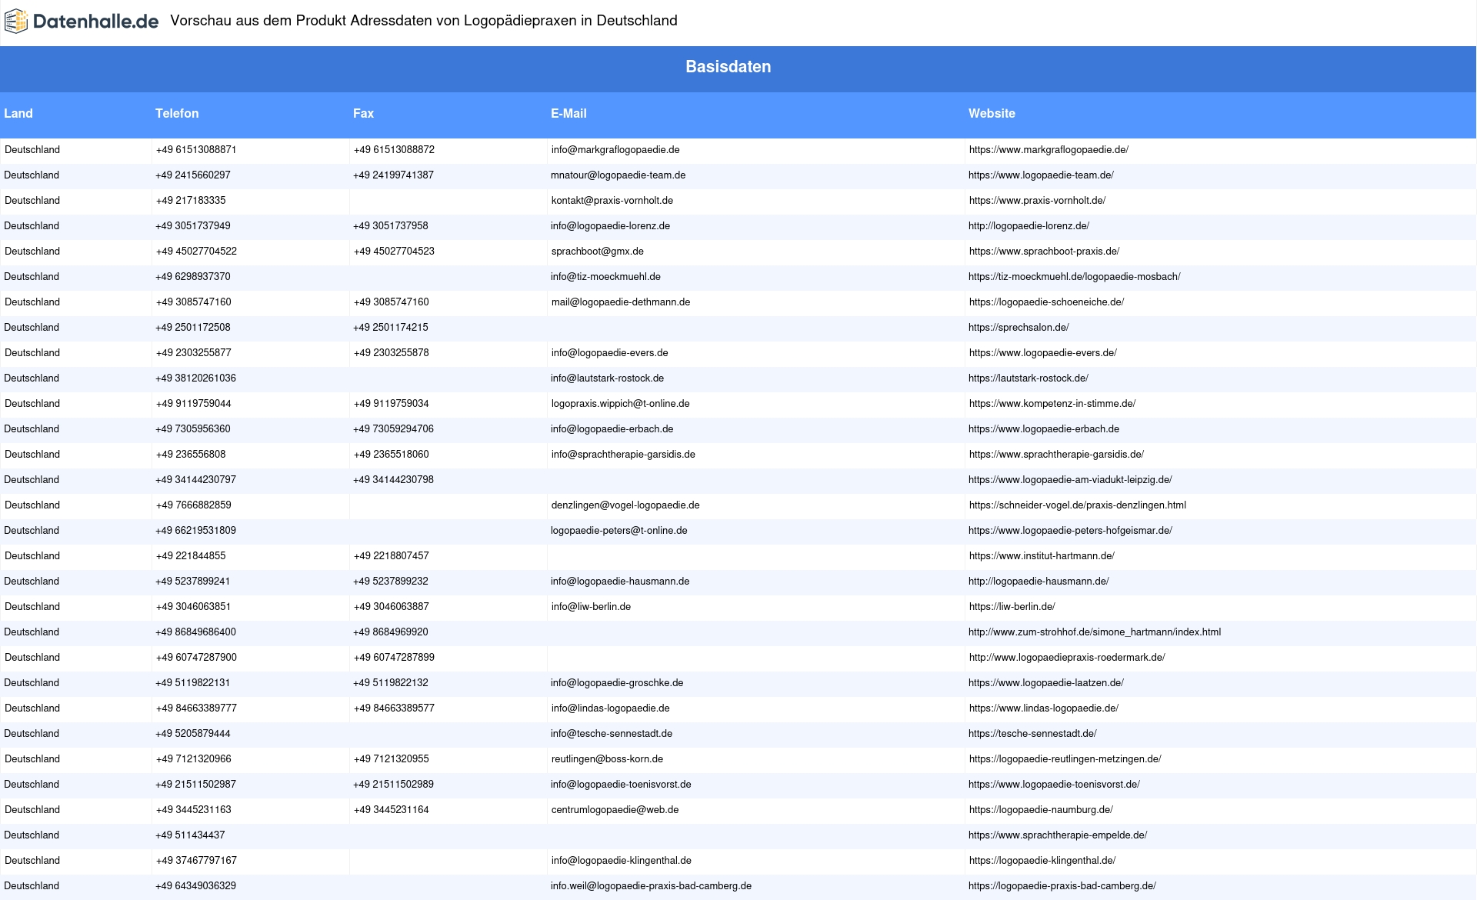The image size is (1477, 900).
Task: Select the E-Mail column header
Action: point(568,114)
